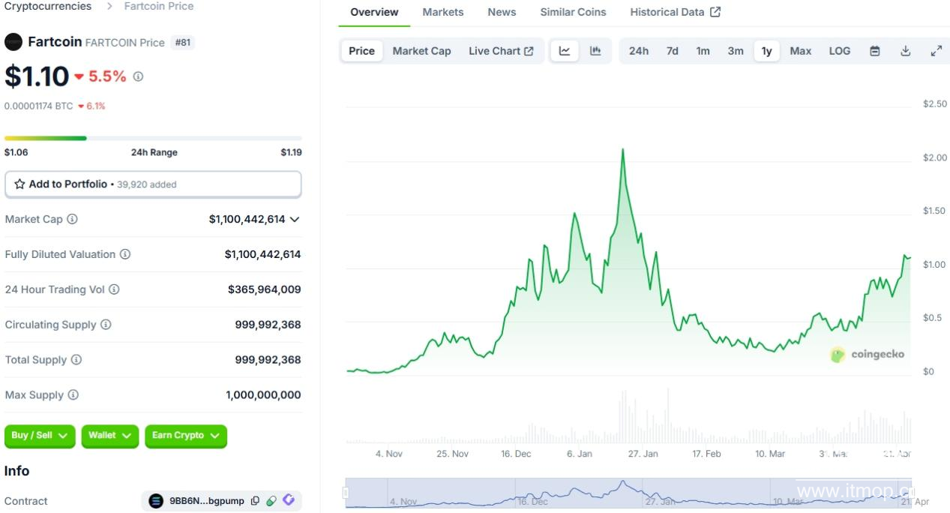Open the Markets tab

(x=442, y=12)
